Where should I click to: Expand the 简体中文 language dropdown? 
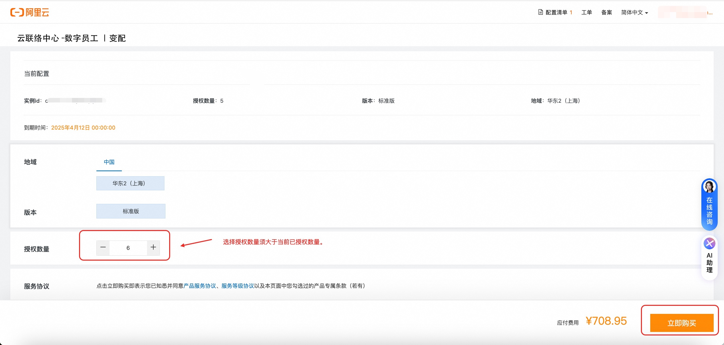(634, 12)
